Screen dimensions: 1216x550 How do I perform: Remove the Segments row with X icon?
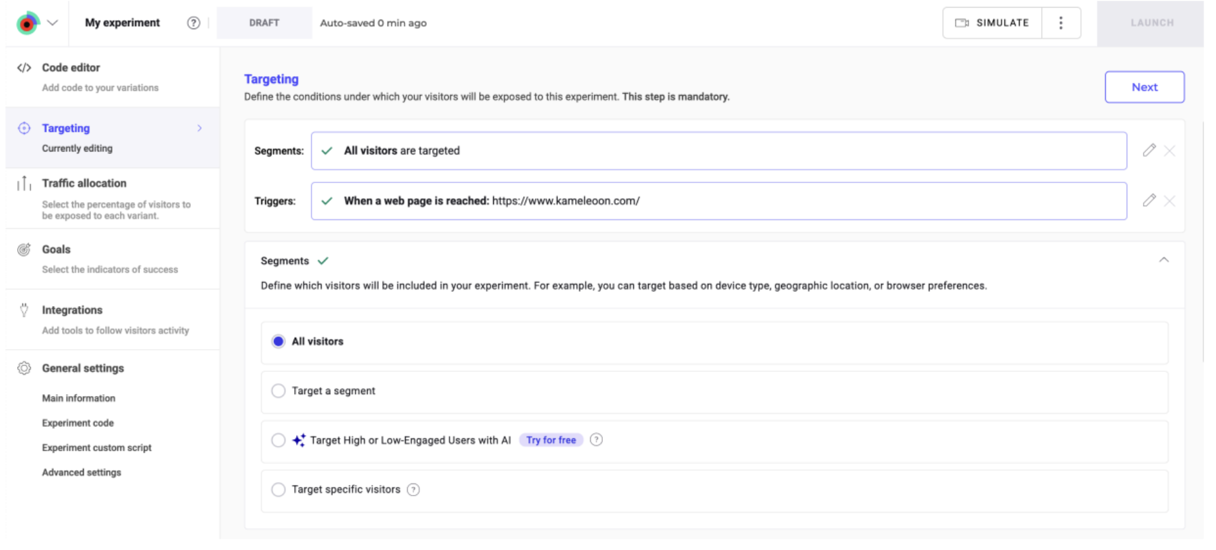point(1170,151)
